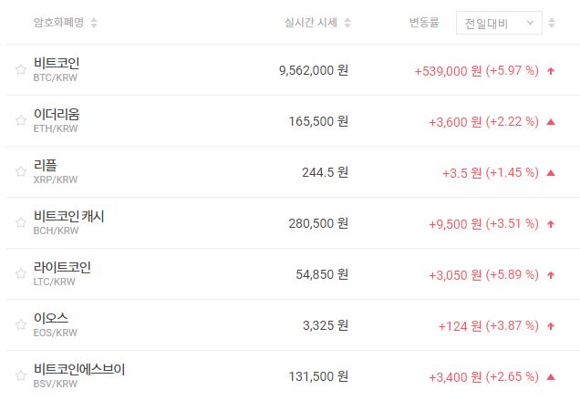Viewport: 580px width, 400px height.
Task: Click the 암호화폐명 header label
Action: [x=58, y=23]
